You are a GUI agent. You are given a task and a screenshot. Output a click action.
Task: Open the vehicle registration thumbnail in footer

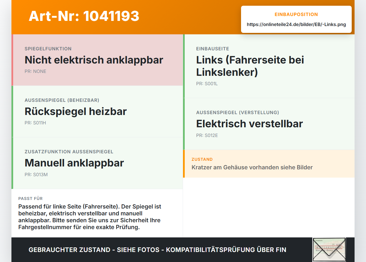329,249
